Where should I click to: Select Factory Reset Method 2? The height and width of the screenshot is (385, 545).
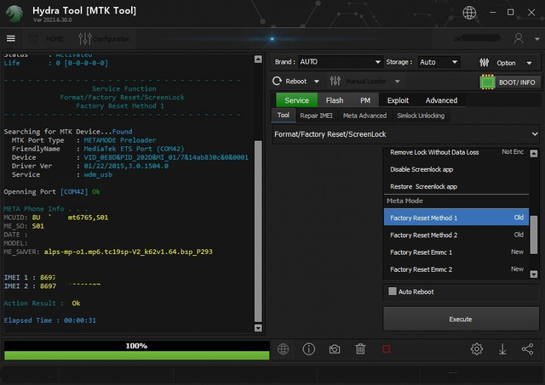(456, 235)
